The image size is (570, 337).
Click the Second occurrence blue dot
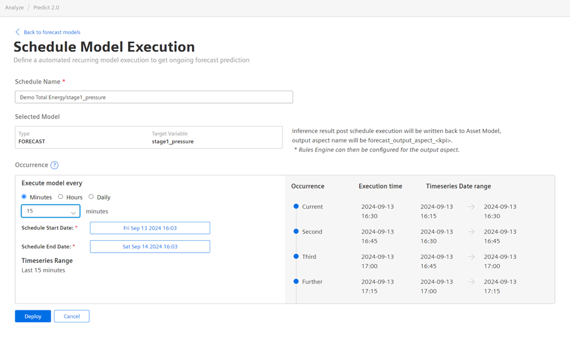296,232
